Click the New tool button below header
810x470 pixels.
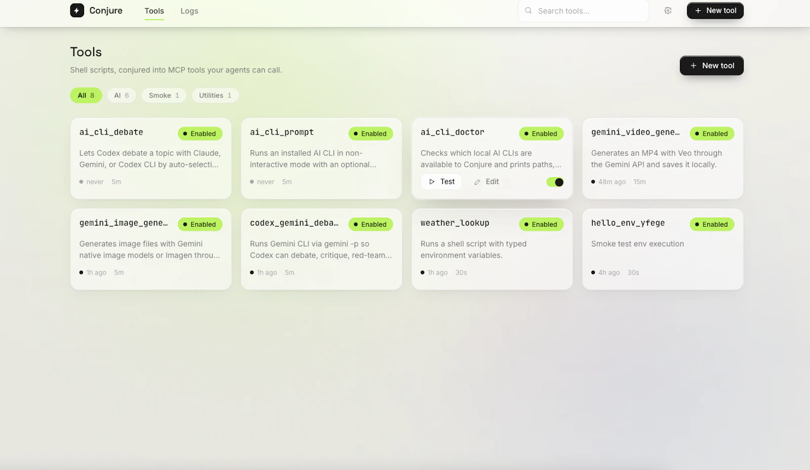tap(711, 66)
